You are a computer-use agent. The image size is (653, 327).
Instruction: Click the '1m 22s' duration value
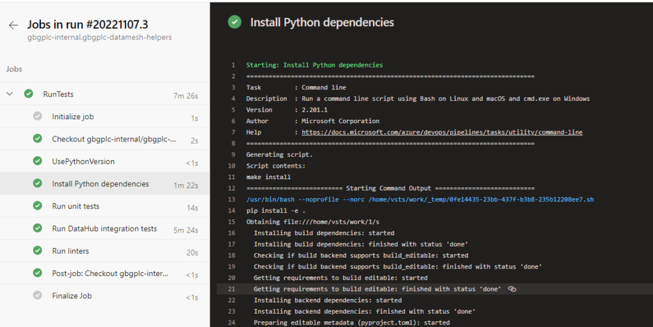pos(186,185)
